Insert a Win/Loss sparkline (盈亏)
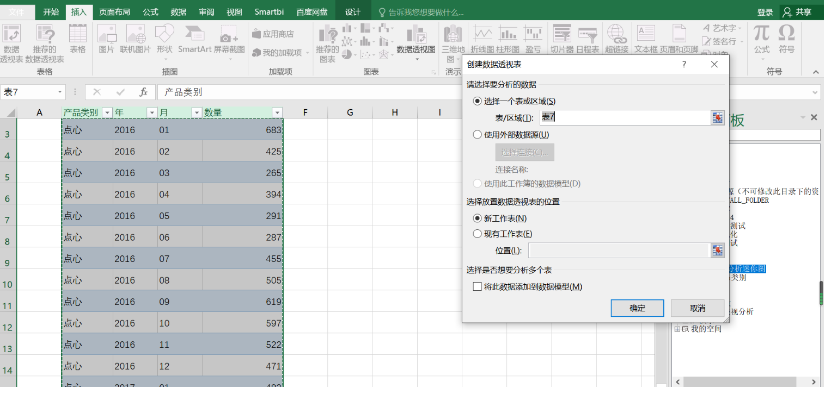The width and height of the screenshot is (825, 394). click(533, 39)
